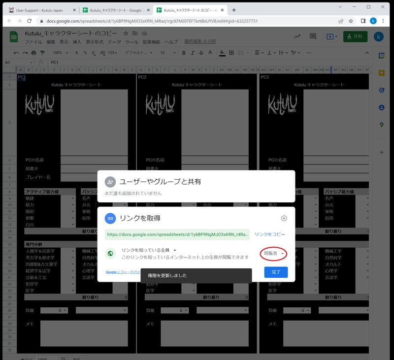Click the link sharing settings gear icon
The width and height of the screenshot is (394, 360).
coord(284,218)
